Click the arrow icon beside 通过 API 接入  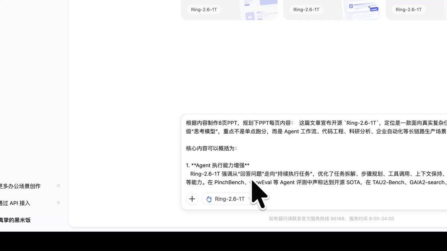(58, 203)
